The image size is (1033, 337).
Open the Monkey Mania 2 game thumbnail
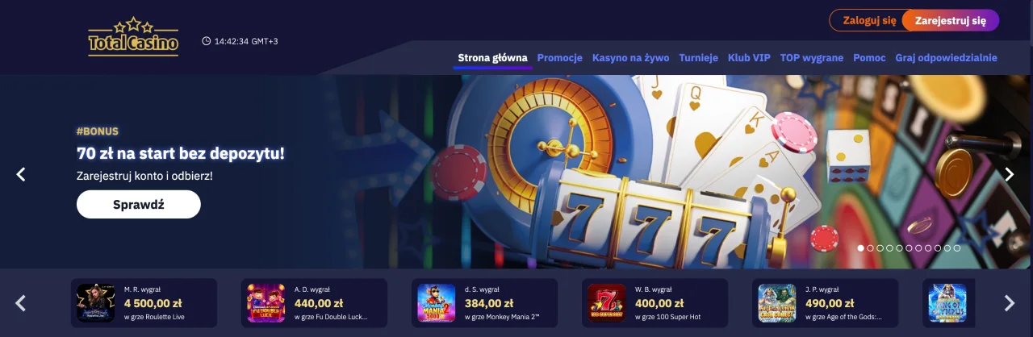(x=436, y=303)
